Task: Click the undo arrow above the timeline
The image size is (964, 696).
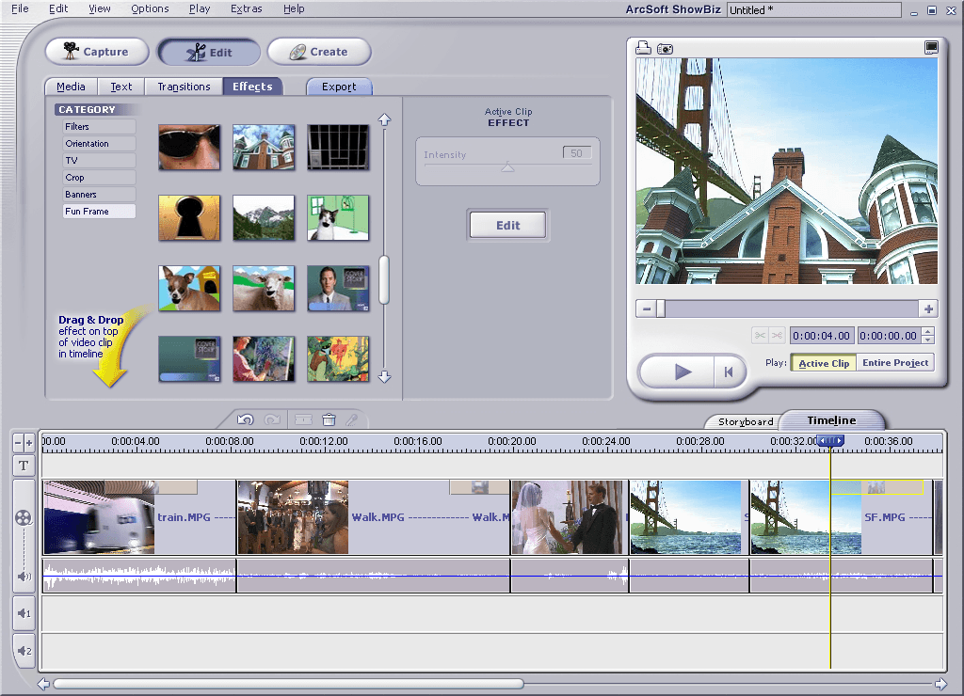Action: [x=246, y=420]
